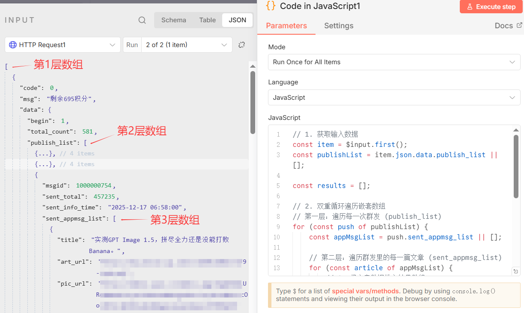
Task: Click the refresh icon beside the run selector
Action: coord(241,45)
